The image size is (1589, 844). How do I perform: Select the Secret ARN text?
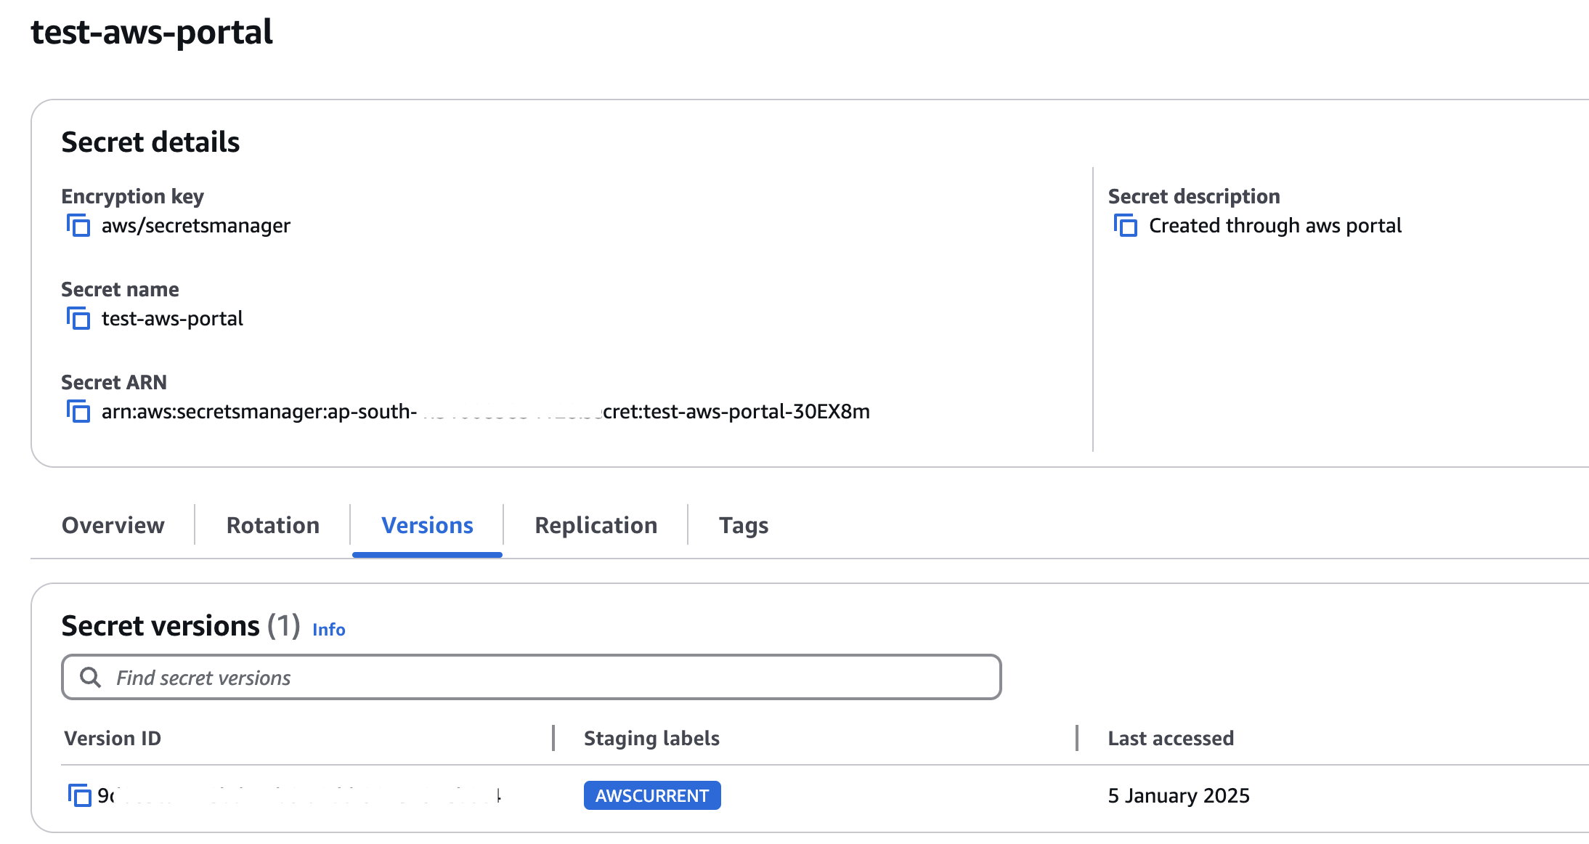coord(485,412)
